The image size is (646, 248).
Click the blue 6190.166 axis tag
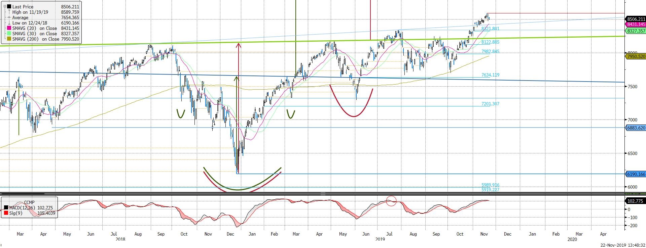click(635, 174)
